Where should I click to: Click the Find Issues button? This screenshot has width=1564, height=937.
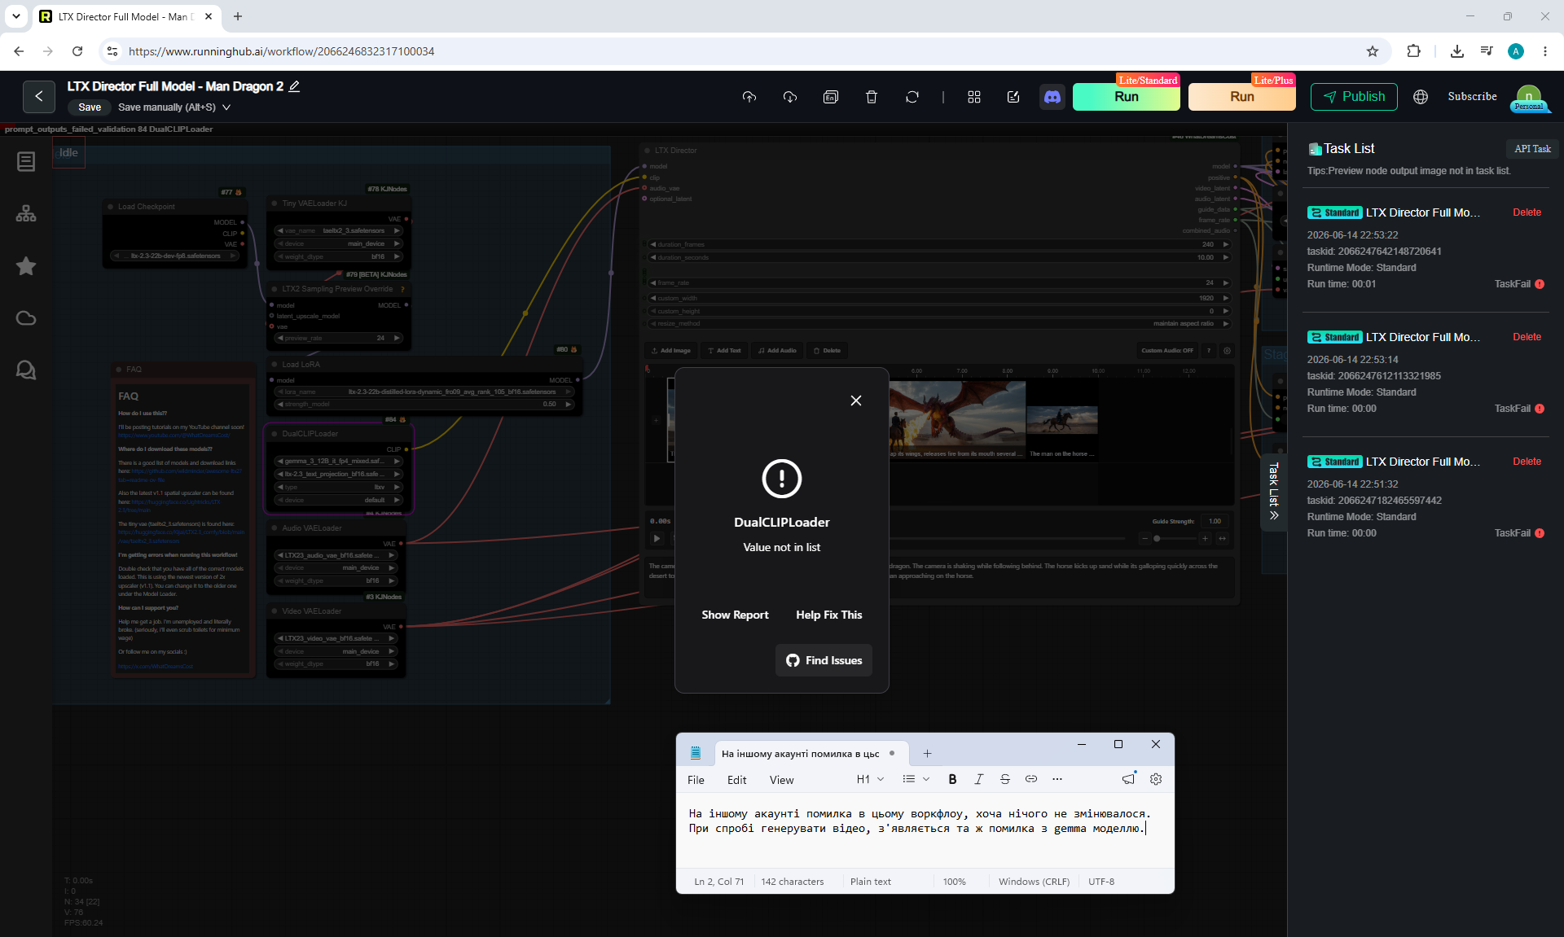point(824,660)
